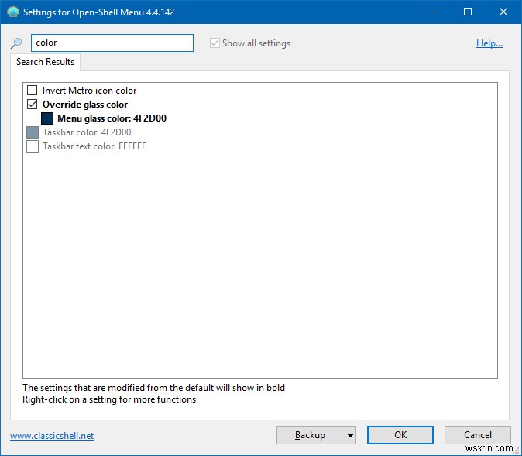Click the Taskbar text color white swatch
522x456 pixels.
tap(33, 146)
